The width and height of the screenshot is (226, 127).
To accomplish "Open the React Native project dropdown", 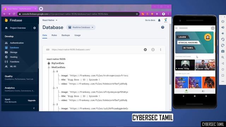I will (x=50, y=20).
